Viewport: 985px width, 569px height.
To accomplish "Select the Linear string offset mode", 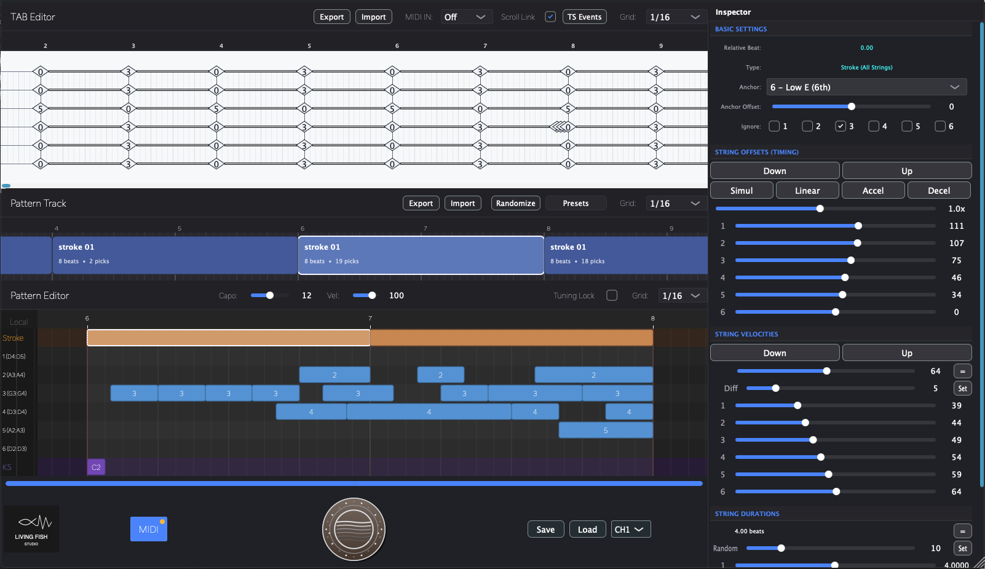I will pyautogui.click(x=807, y=191).
